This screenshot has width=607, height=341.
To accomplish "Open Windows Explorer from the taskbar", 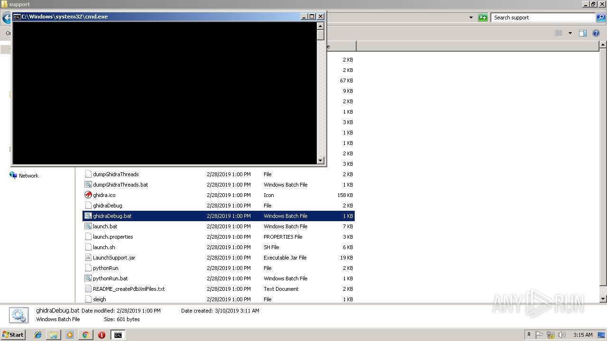I will point(54,335).
